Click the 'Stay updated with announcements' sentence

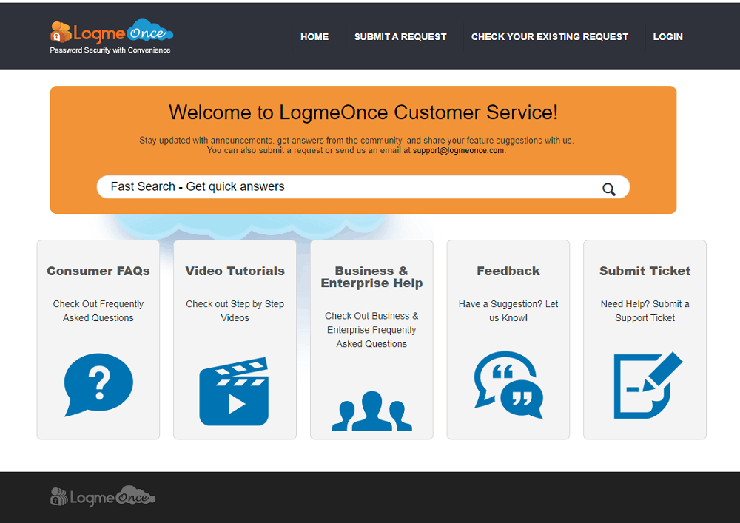click(x=357, y=140)
